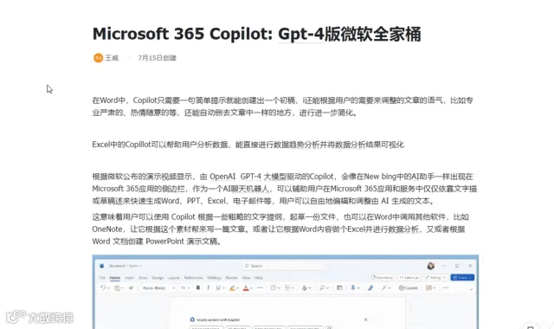Open the File tab in embedded Word

click(x=102, y=278)
